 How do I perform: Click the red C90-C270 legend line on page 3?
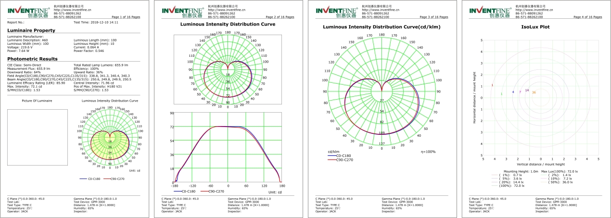click(x=331, y=159)
